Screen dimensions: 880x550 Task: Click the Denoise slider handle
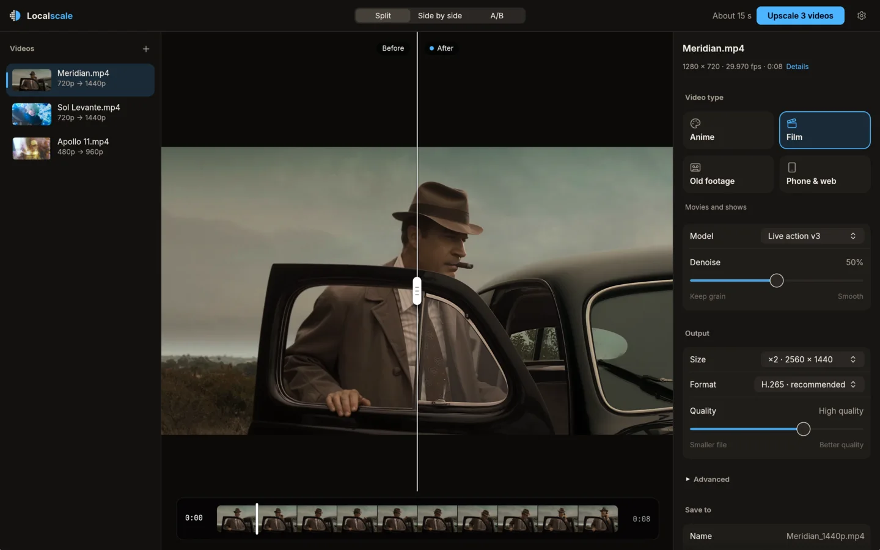coord(777,280)
